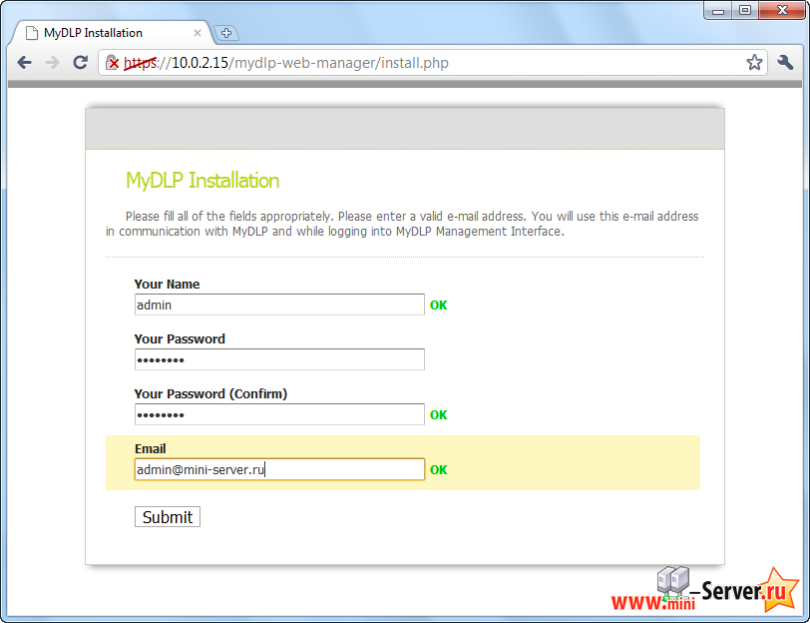
Task: Click the MyDLP Installation heading
Action: (x=202, y=181)
